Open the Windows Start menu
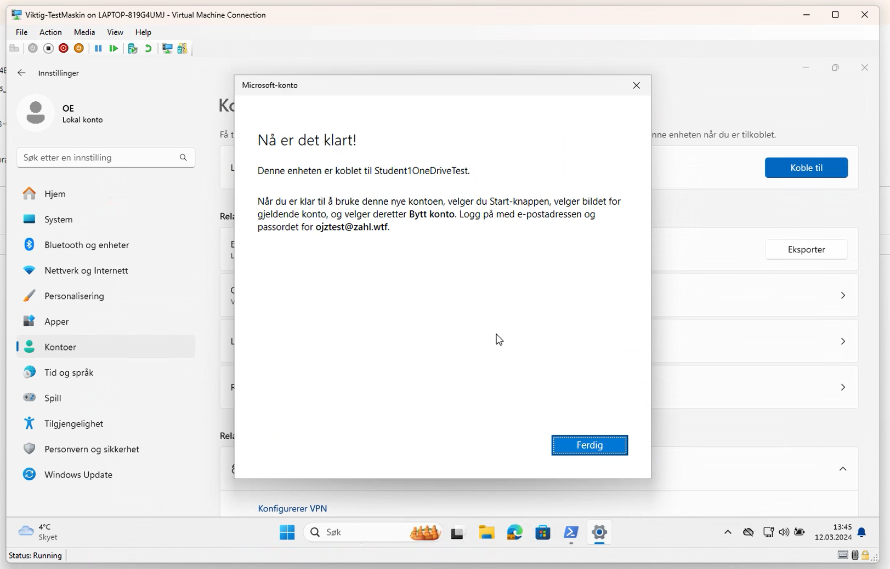This screenshot has height=569, width=890. pyautogui.click(x=287, y=532)
